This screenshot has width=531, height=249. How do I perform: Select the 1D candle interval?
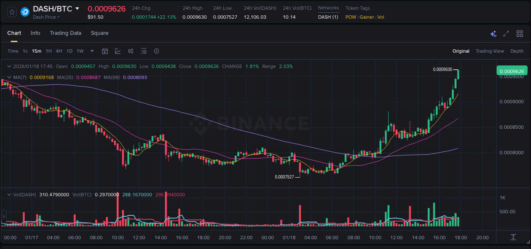click(69, 51)
